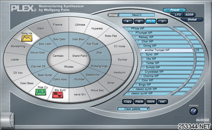Select preset 4 Chior WP
Viewport: 212px width, 130px height.
click(x=162, y=42)
